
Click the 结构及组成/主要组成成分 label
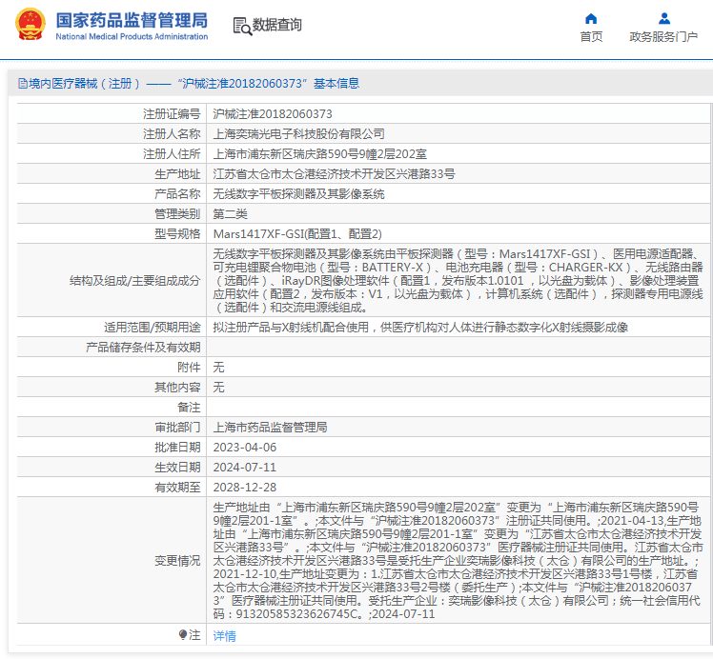click(x=134, y=280)
